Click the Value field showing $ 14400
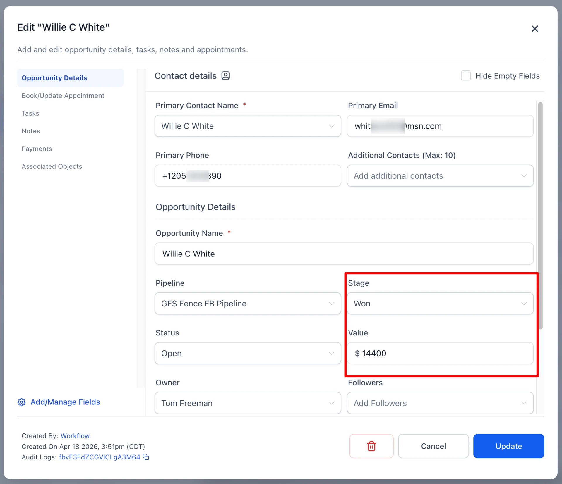Screen dimensions: 562x484 click(x=440, y=353)
